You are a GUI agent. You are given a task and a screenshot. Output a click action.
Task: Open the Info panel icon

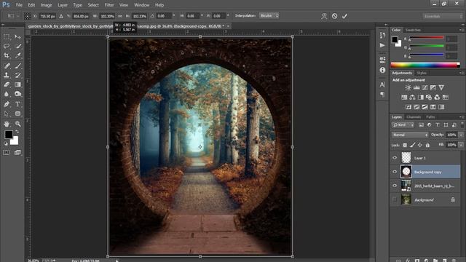pos(382,70)
